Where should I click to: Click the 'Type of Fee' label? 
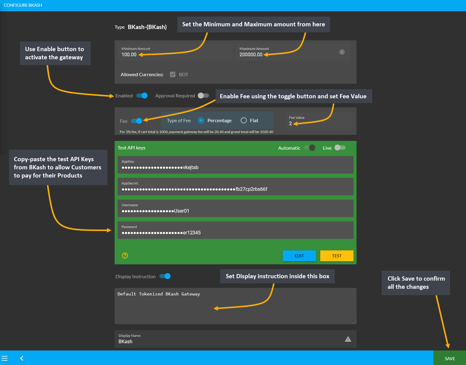pos(179,121)
